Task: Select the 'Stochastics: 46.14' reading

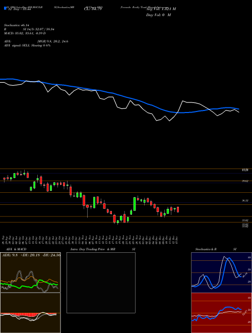Action: tap(17, 25)
